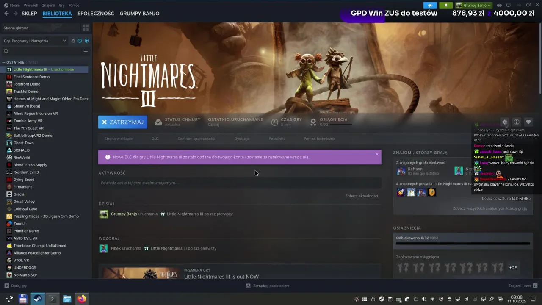Image resolution: width=542 pixels, height=305 pixels.
Task: Open Znajomi i czat panel
Action: pyautogui.click(x=523, y=286)
